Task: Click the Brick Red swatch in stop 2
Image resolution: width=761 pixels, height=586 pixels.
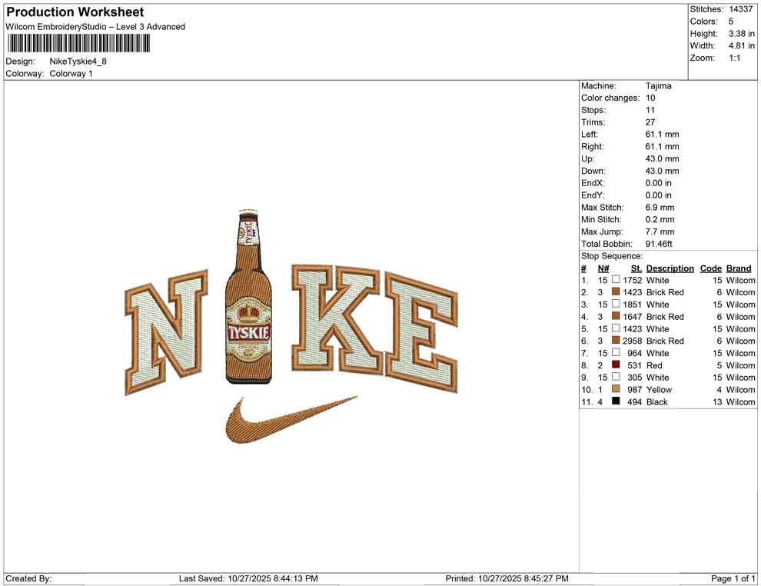Action: click(x=616, y=291)
